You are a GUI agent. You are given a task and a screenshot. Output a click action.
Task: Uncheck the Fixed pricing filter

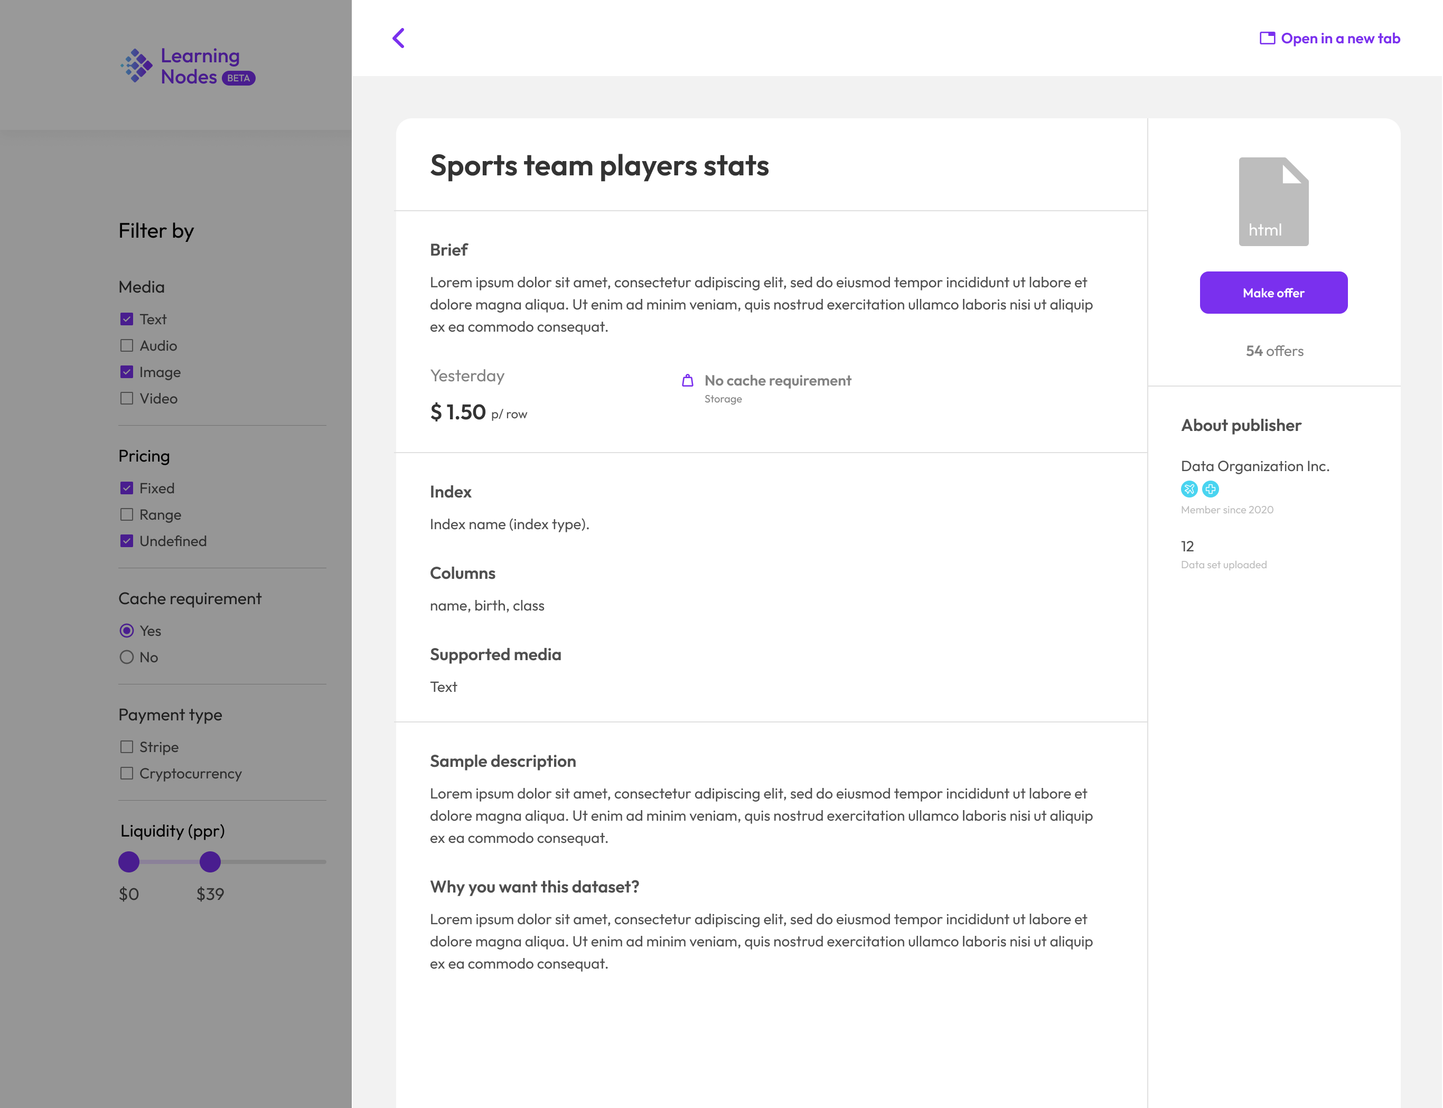[127, 487]
